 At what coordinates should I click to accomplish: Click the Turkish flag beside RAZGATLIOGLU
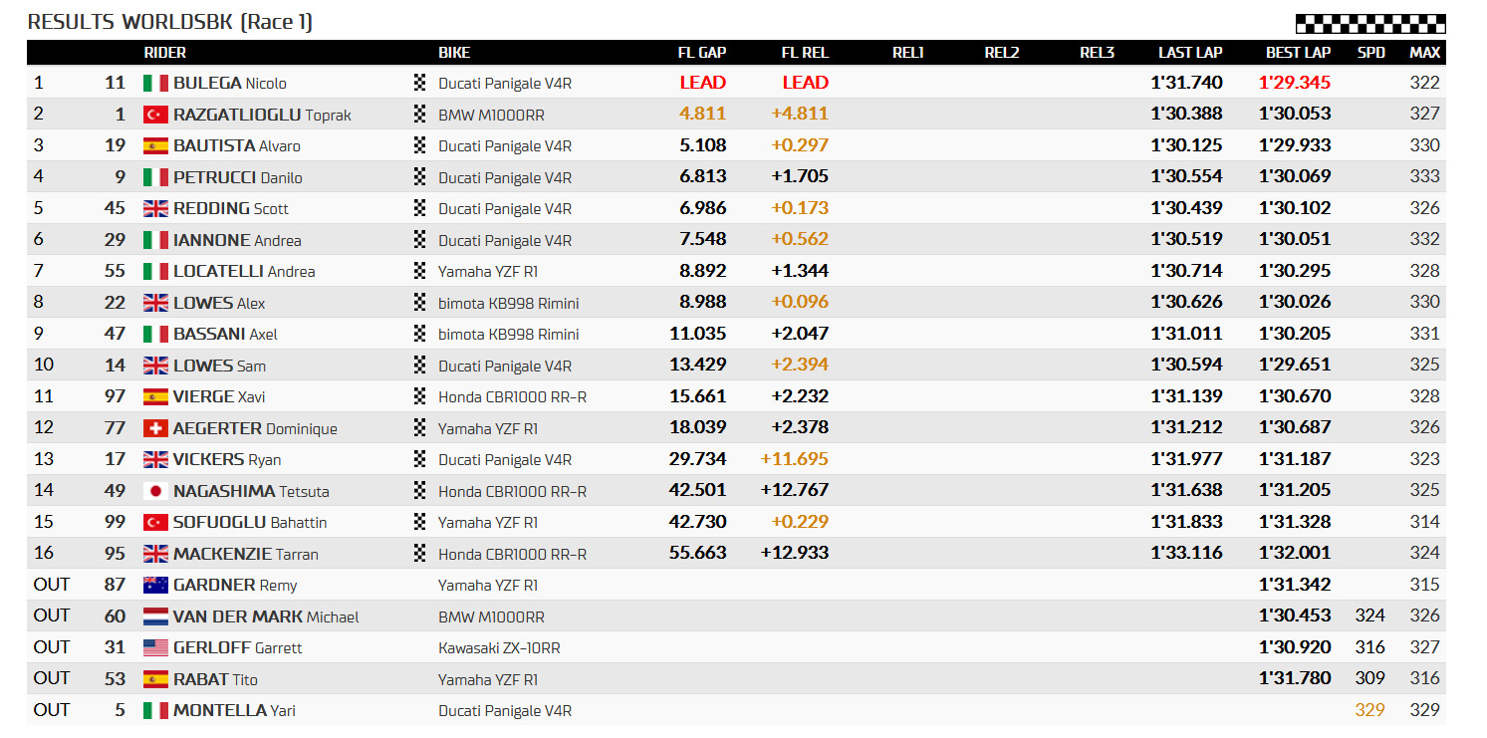click(155, 115)
